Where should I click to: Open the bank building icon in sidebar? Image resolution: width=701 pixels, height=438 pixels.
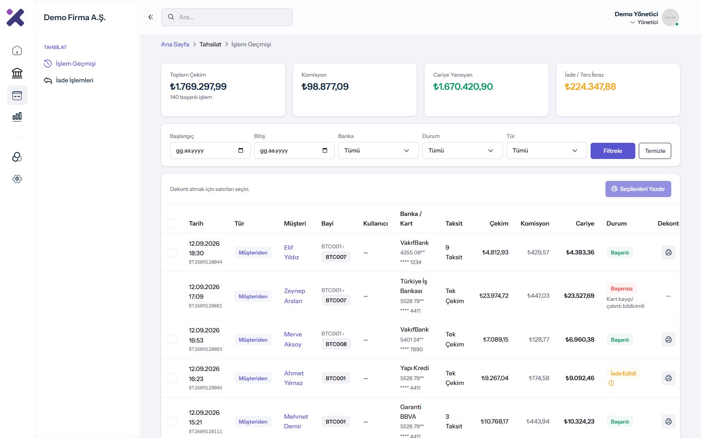[x=17, y=73]
